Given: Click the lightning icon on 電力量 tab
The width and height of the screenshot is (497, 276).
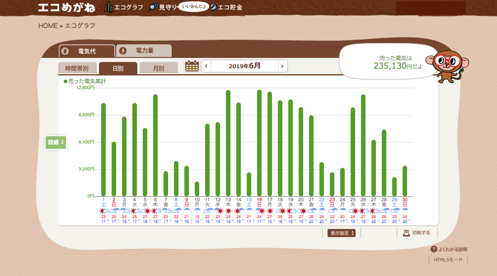Looking at the screenshot, I should point(122,50).
